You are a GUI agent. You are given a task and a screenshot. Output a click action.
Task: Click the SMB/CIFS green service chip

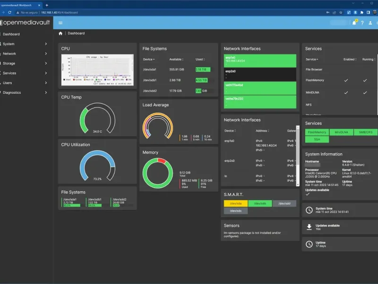tap(365, 133)
